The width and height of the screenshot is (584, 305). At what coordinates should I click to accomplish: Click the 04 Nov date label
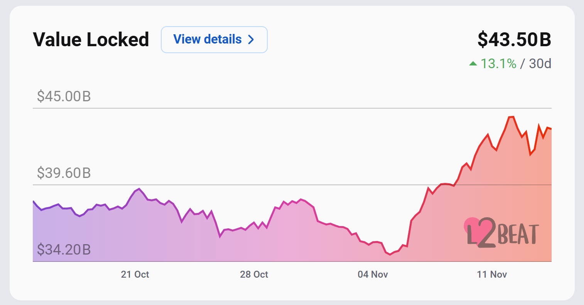pos(373,275)
